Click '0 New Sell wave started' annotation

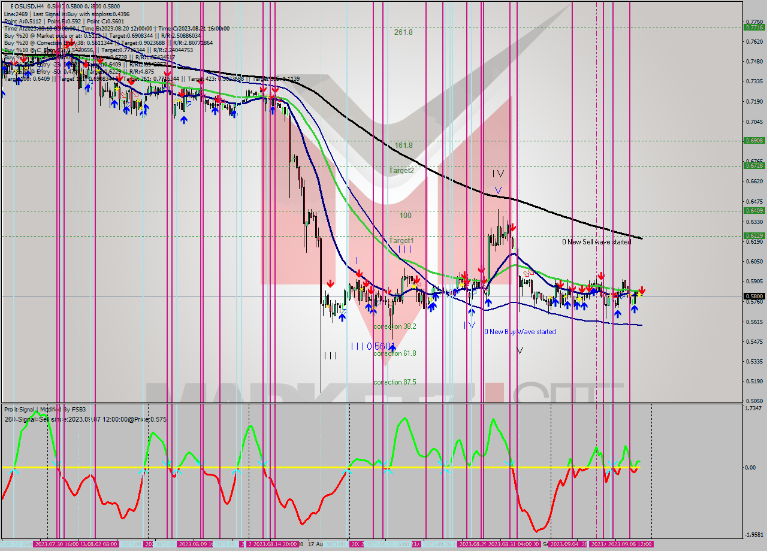(596, 242)
